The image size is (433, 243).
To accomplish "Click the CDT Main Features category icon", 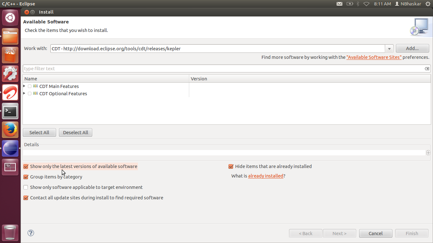I will 36,86.
